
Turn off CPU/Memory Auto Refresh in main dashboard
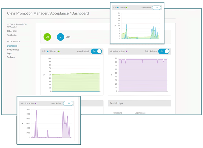96,51
